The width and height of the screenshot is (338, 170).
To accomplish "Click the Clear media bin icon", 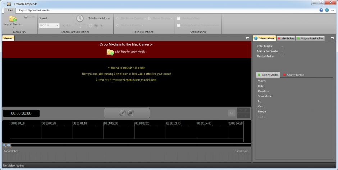I will (26, 17).
